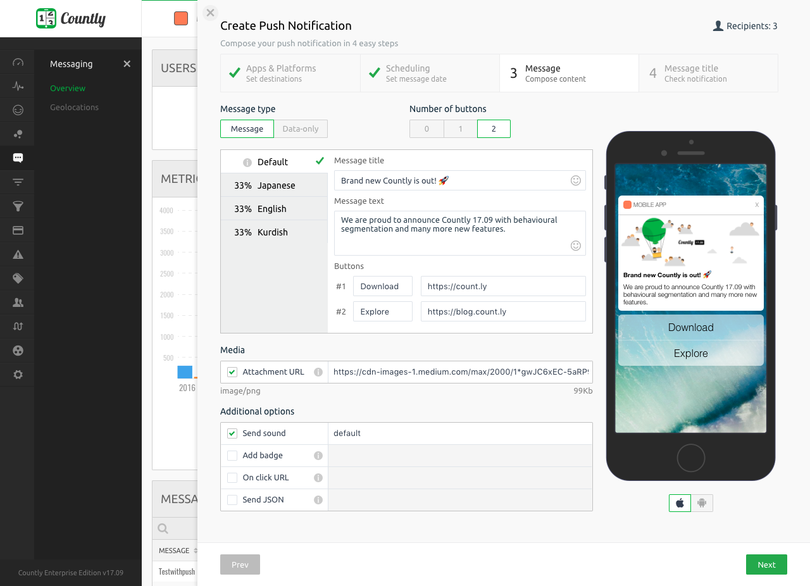The image size is (810, 586).
Task: Open the dashboard gauge icon in sidebar
Action: (18, 62)
